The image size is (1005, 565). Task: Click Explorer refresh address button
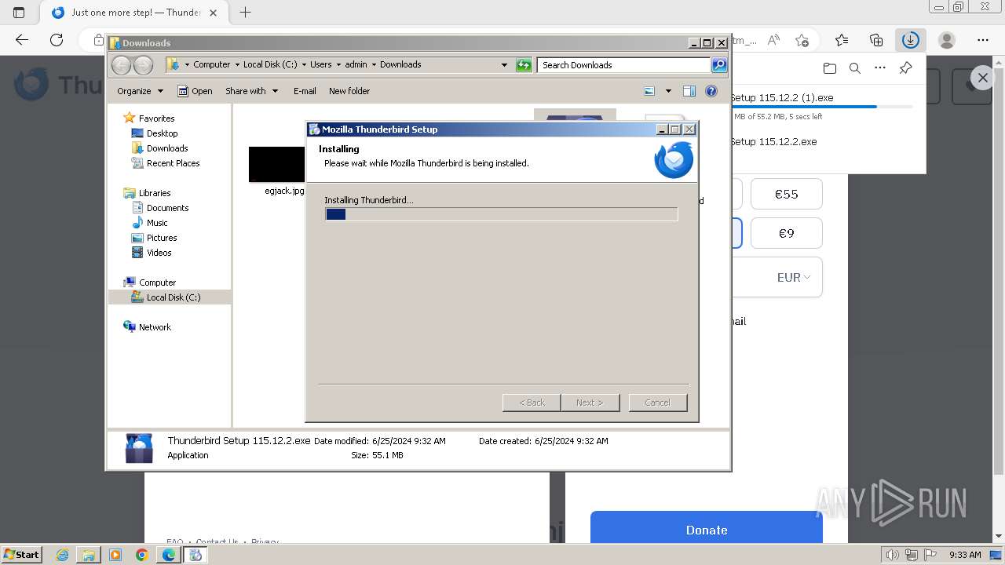pyautogui.click(x=524, y=65)
